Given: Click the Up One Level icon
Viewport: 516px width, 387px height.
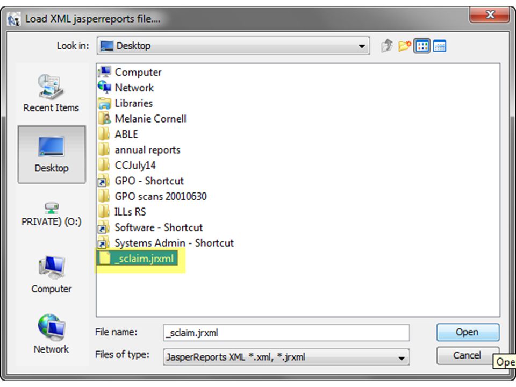Looking at the screenshot, I should 387,45.
